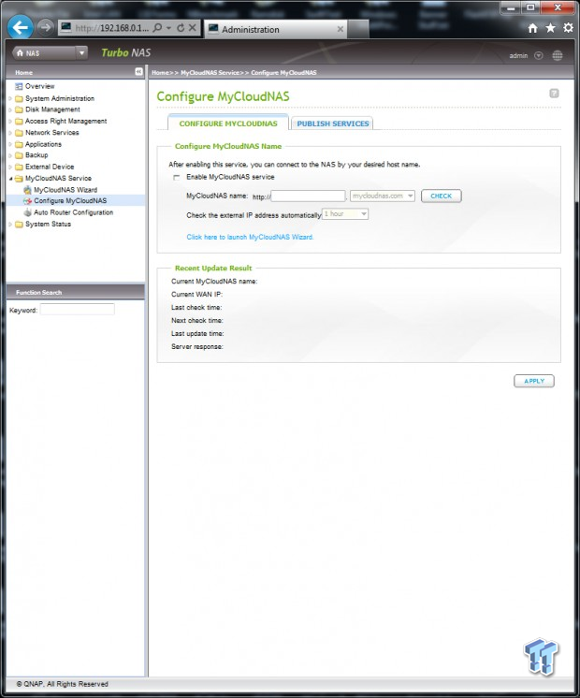The width and height of the screenshot is (580, 698).
Task: Expand the Network Services folder
Action: pos(10,133)
